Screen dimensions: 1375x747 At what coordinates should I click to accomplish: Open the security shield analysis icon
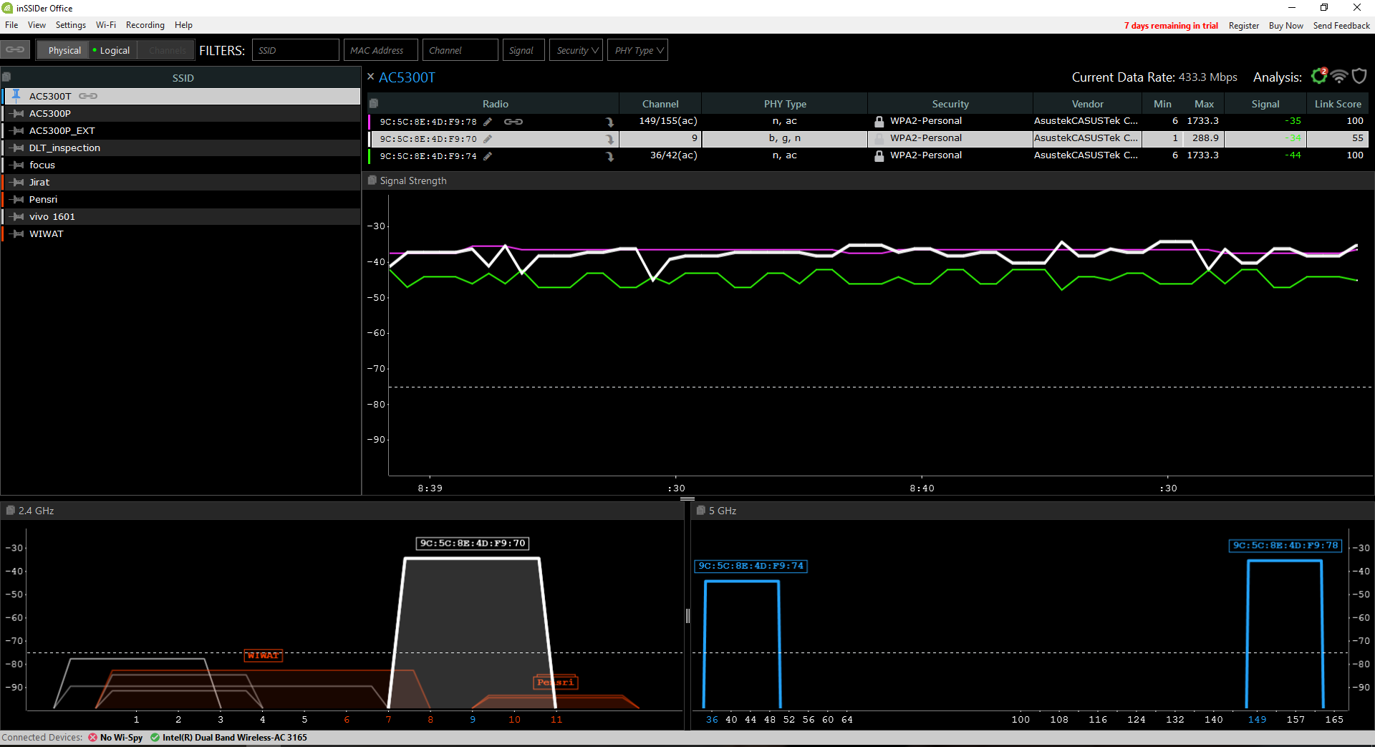(x=1359, y=76)
